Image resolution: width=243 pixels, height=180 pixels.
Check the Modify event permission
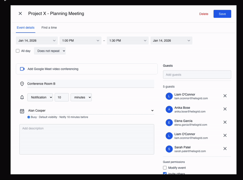click(x=165, y=168)
